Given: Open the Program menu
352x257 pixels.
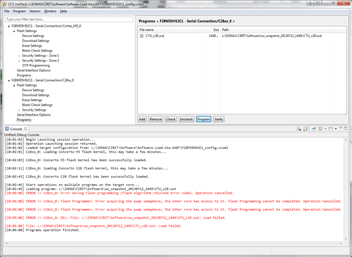Looking at the screenshot, I should point(19,12).
